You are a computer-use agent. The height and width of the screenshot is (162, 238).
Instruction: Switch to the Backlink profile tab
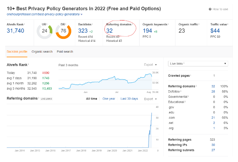tap(17, 52)
